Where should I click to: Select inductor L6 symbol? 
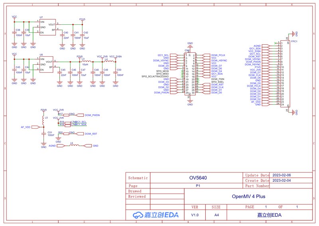point(74,145)
